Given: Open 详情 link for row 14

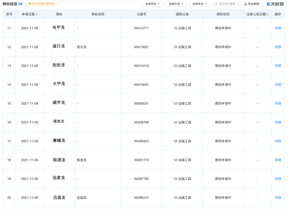Looking at the screenshot, I should click(278, 85).
